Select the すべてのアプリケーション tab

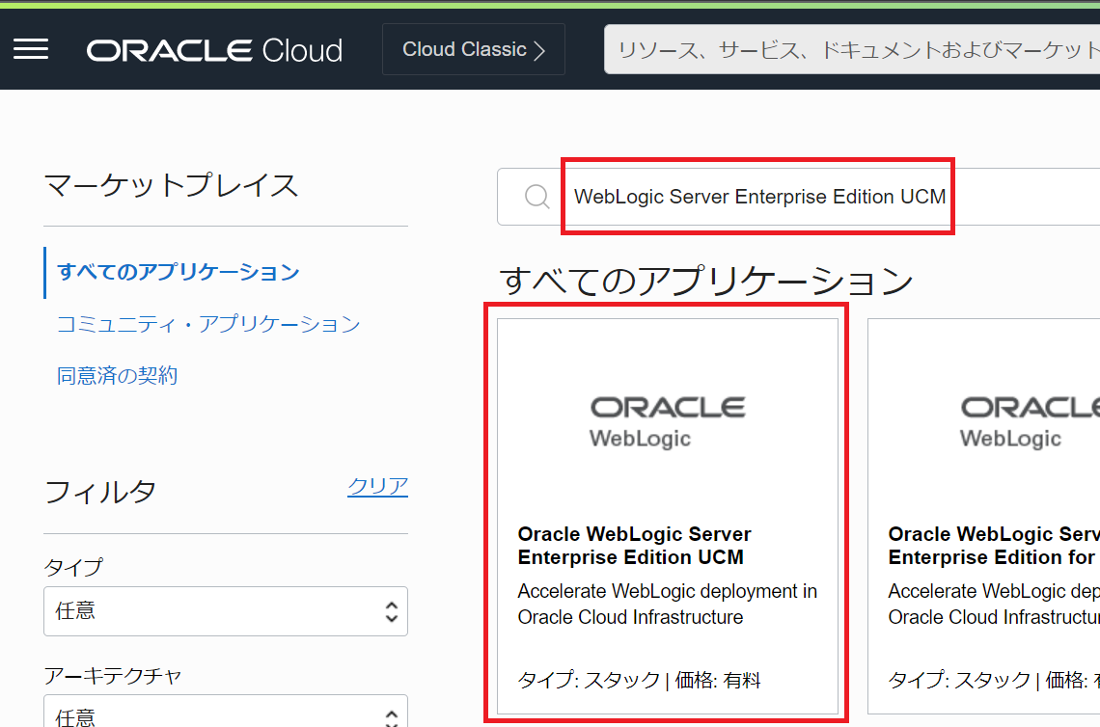coord(179,272)
